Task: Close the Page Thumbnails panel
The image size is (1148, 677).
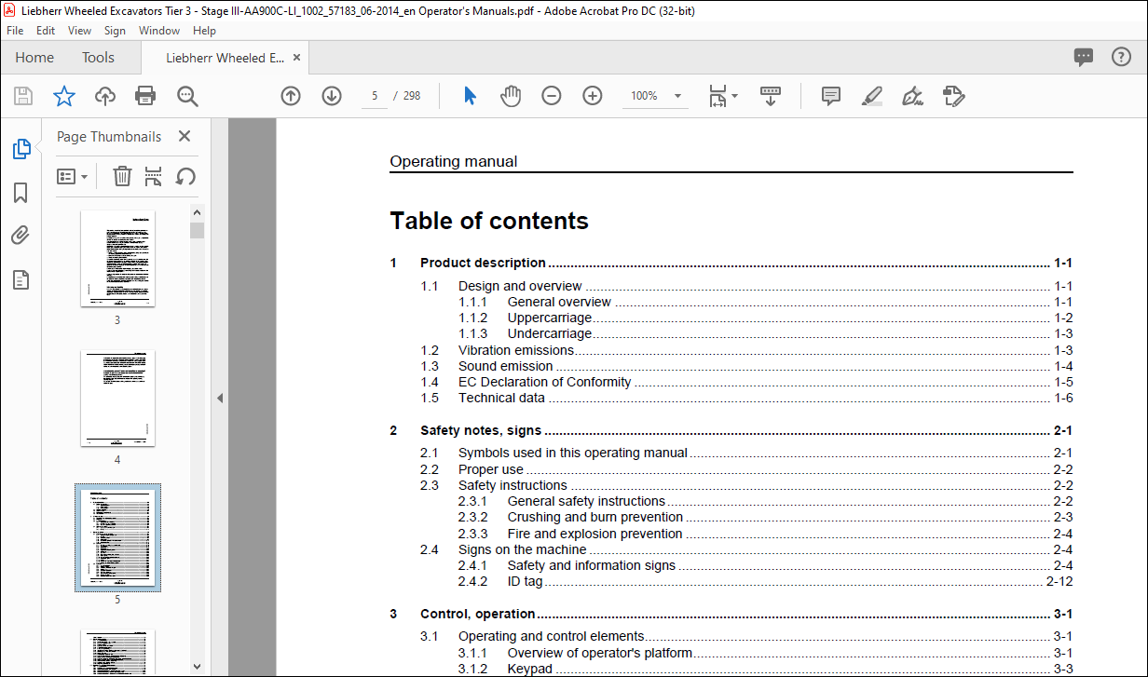Action: [184, 136]
